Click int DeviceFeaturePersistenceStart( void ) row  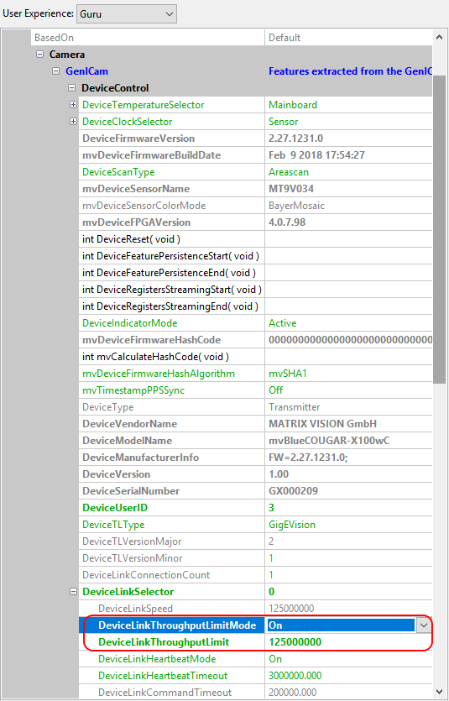point(170,256)
